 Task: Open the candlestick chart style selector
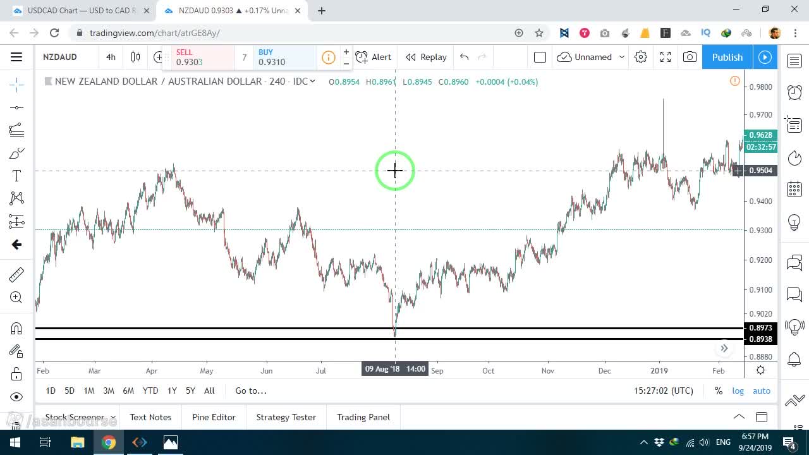point(135,57)
